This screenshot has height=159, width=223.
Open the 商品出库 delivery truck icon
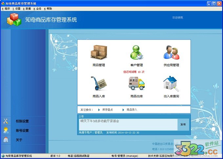click(136, 83)
